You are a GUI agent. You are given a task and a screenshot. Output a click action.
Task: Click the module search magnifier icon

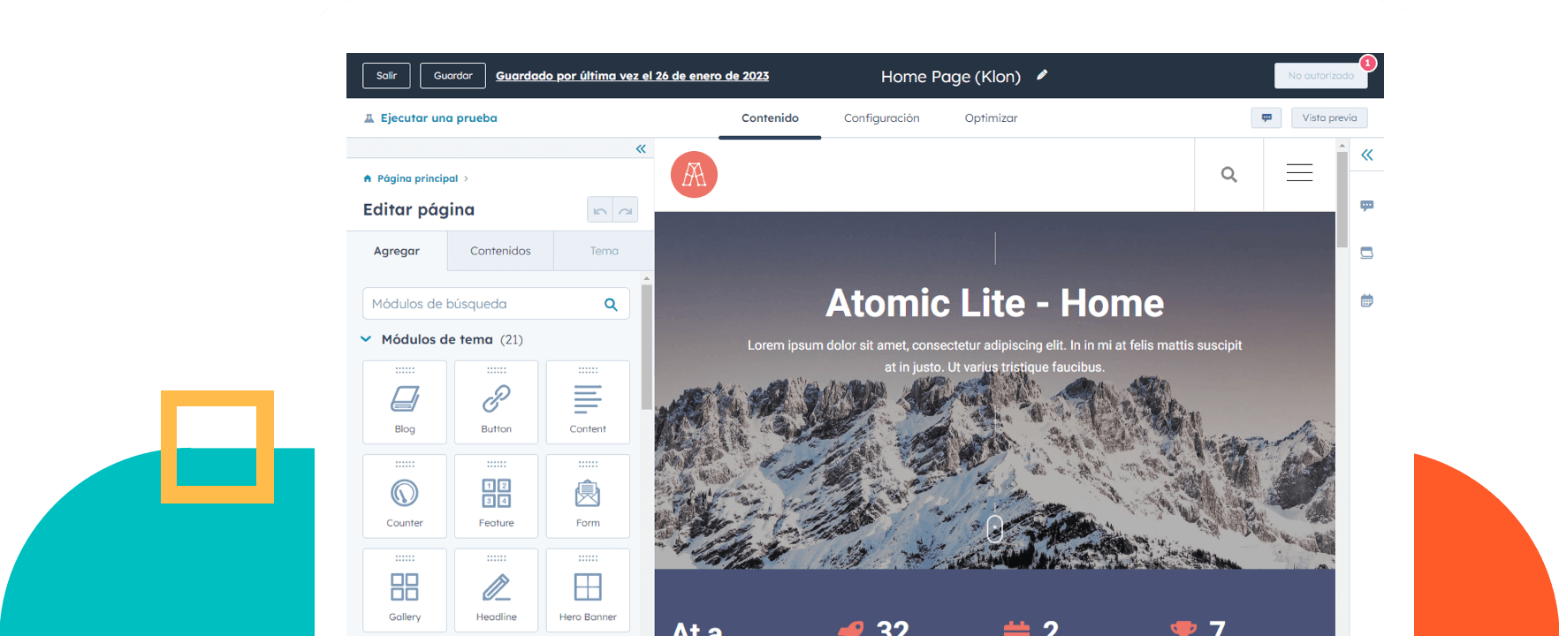coord(611,304)
